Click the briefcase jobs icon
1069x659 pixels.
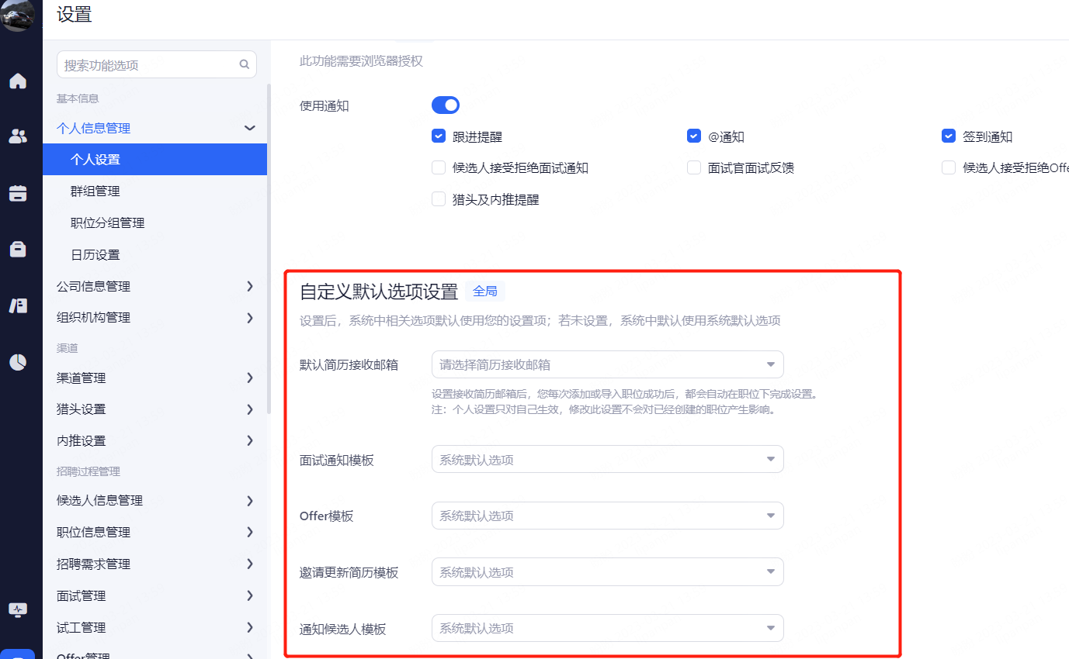pyautogui.click(x=18, y=249)
